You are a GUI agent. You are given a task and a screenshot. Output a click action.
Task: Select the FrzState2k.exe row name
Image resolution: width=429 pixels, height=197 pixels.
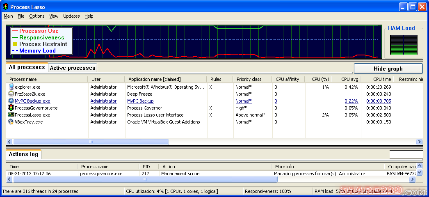point(30,94)
